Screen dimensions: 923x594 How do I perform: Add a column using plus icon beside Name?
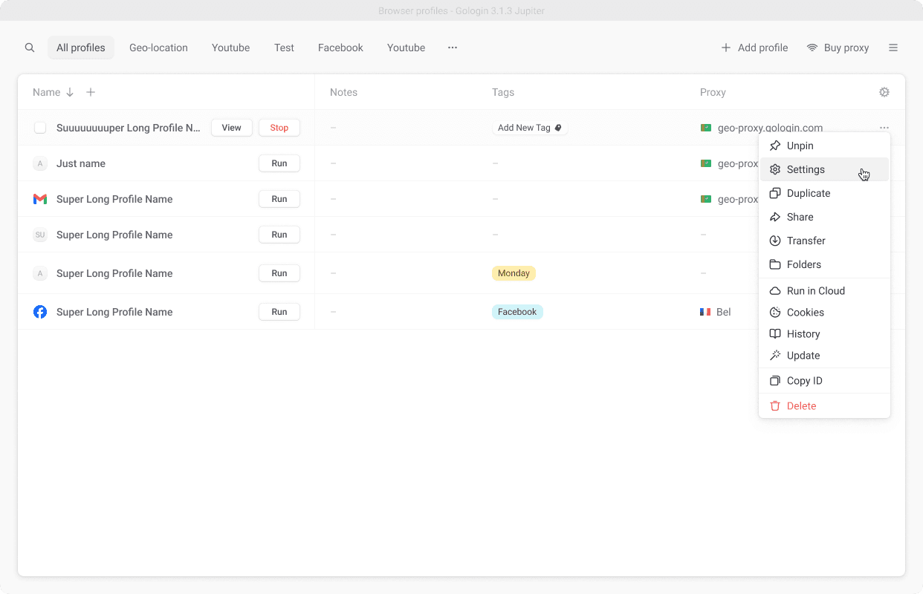91,92
